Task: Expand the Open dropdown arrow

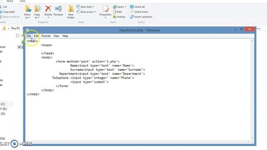Action: pos(125,7)
